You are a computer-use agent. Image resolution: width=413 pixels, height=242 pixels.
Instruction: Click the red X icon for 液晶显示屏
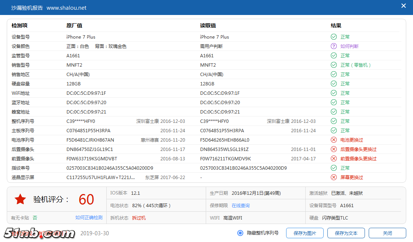point(334,177)
